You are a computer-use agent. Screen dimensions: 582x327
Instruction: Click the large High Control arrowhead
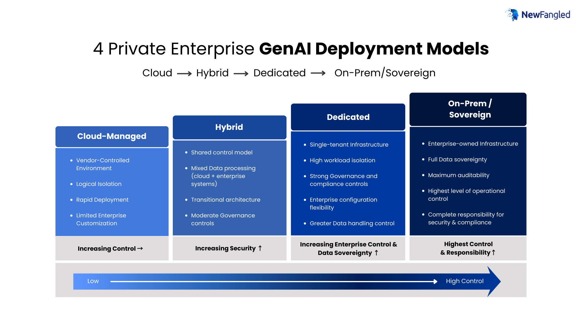pyautogui.click(x=493, y=281)
